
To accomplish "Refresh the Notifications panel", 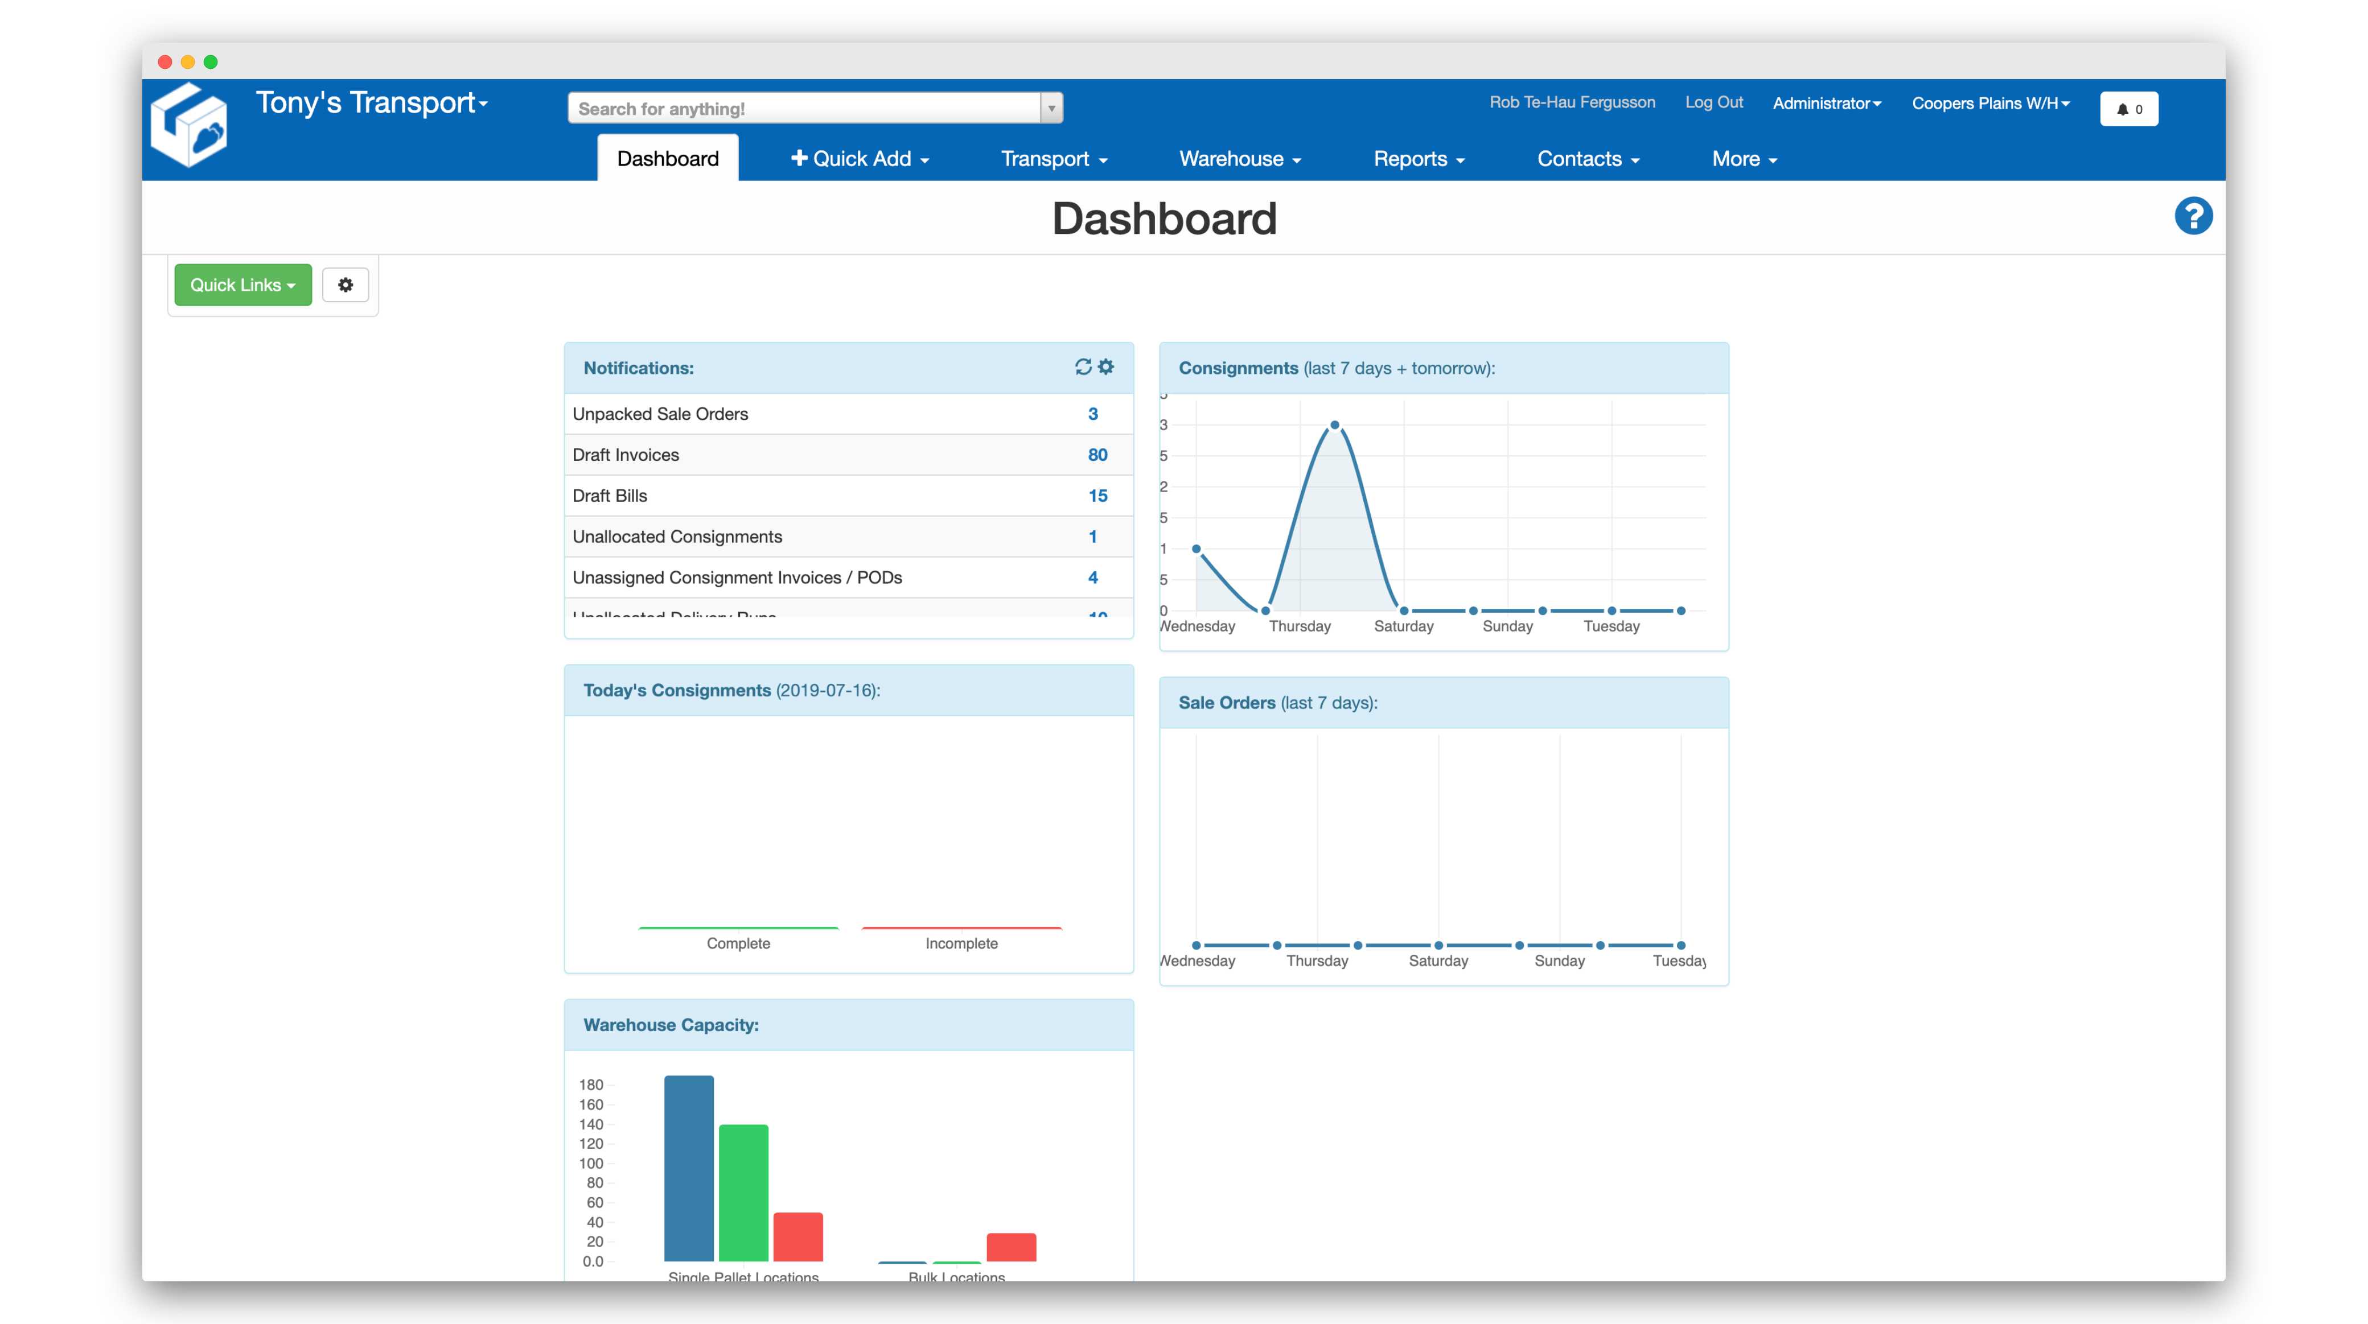I will click(x=1083, y=366).
